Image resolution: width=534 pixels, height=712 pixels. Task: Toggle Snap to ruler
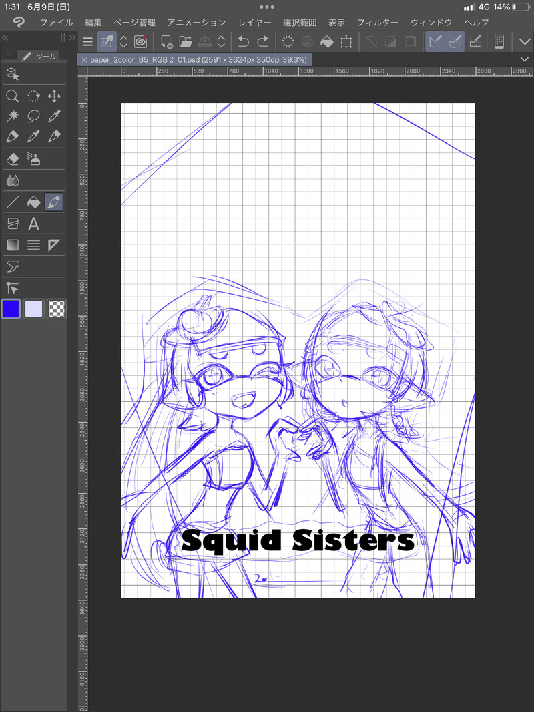[435, 42]
